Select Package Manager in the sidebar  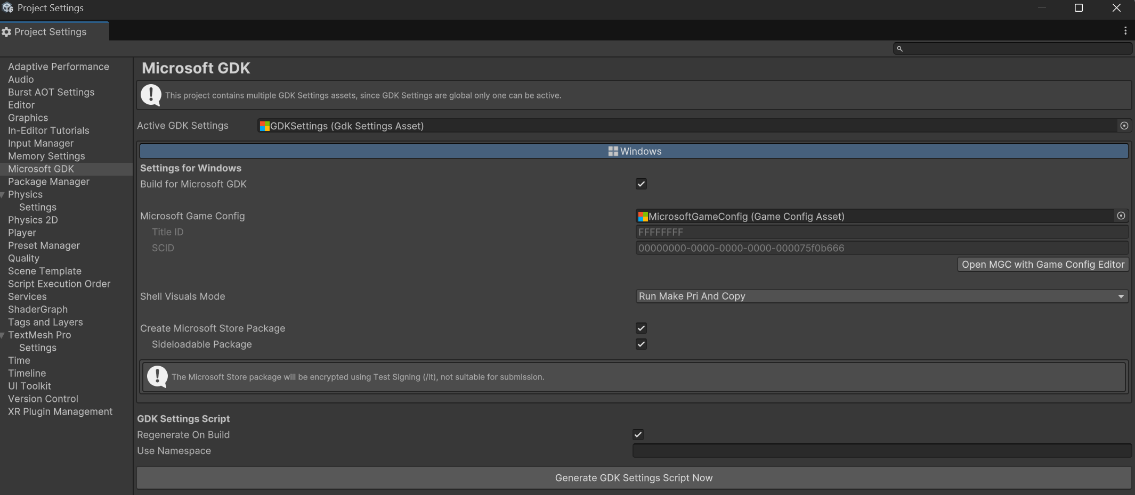coord(48,181)
